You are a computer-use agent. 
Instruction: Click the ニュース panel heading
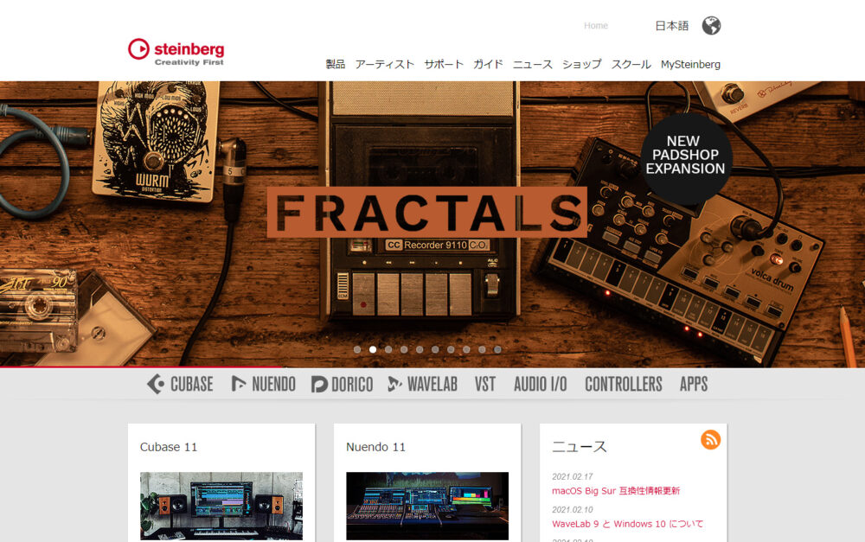coord(580,447)
